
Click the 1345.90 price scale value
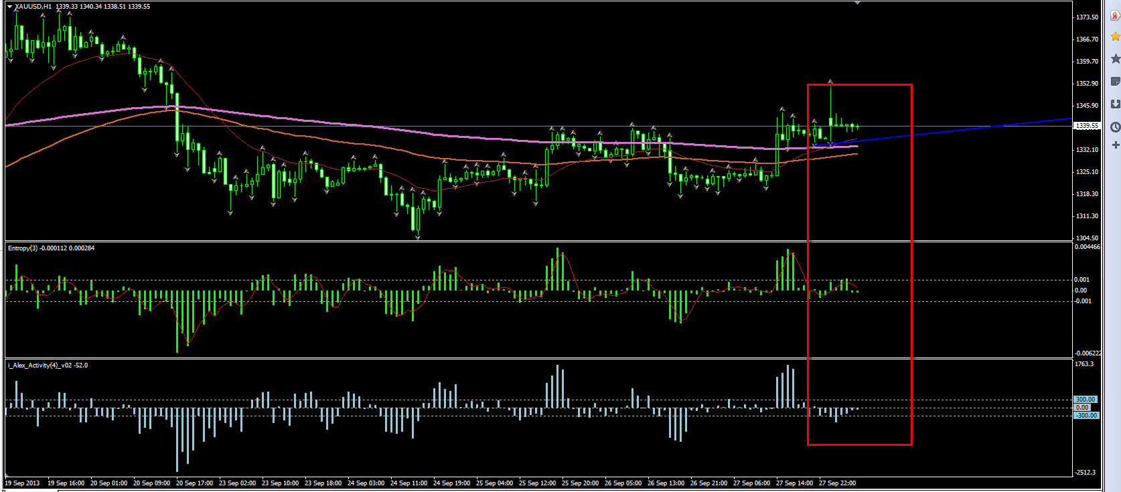(1087, 106)
